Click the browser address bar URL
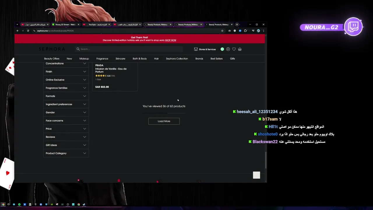 click(55, 31)
